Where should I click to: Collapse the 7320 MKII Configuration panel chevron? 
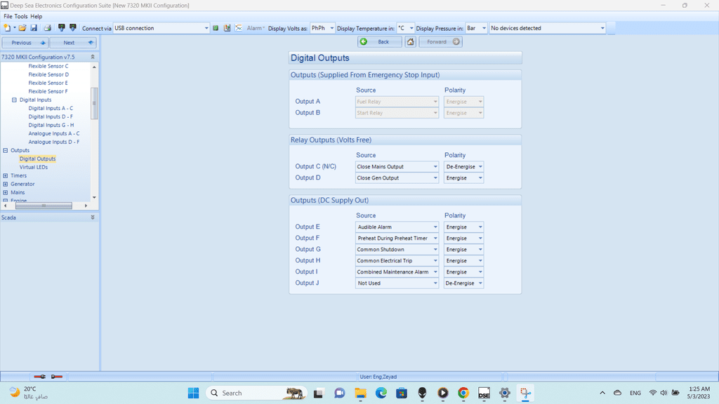93,57
